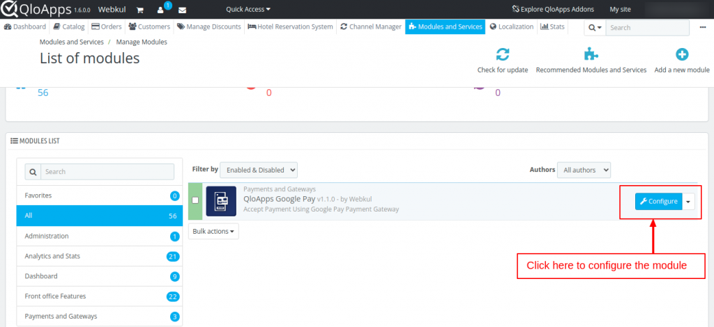
Task: Open Recommended Modules and Services puzzle icon
Action: point(591,54)
